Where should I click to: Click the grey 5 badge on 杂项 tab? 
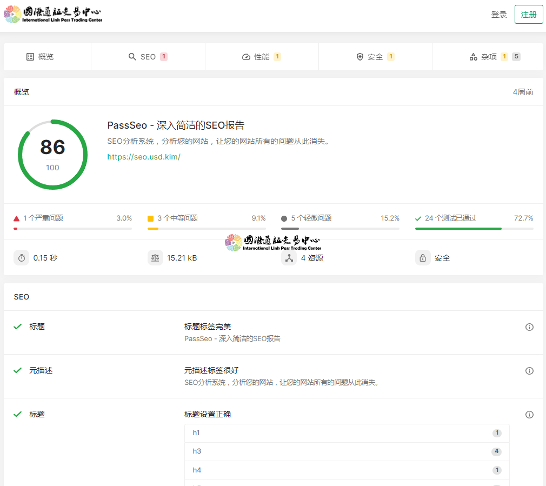(x=516, y=56)
